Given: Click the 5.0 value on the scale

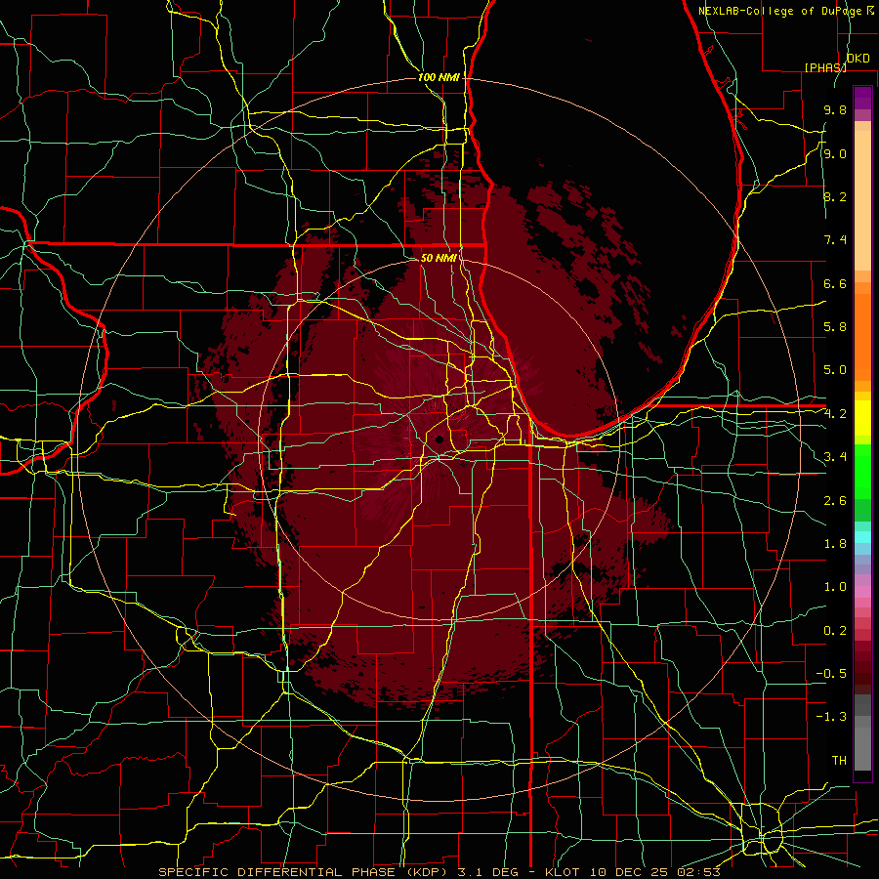Looking at the screenshot, I should coord(835,370).
